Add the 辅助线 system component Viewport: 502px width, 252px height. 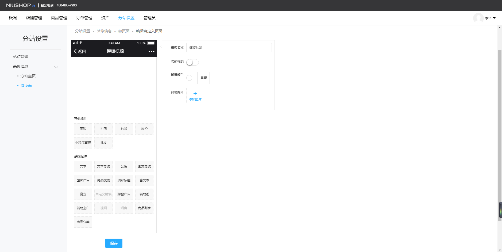point(144,194)
